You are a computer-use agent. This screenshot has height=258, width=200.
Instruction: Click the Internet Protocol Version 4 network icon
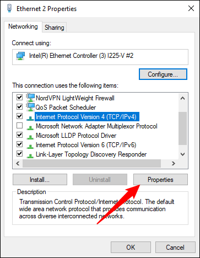[x=30, y=118]
